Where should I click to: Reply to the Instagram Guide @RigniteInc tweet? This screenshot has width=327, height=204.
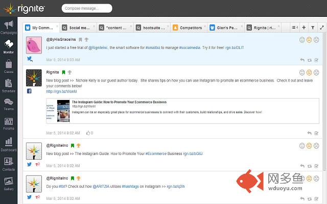[x=302, y=166]
